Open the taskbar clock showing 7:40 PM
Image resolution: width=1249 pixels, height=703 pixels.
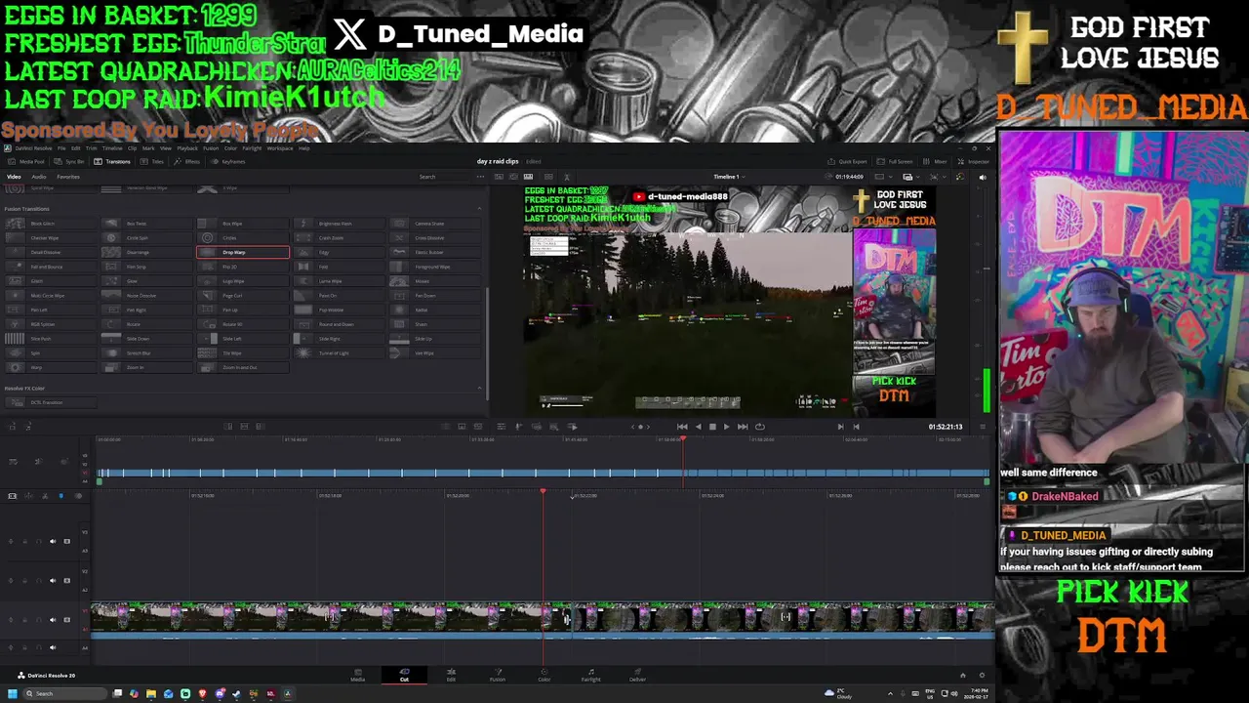coord(976,693)
